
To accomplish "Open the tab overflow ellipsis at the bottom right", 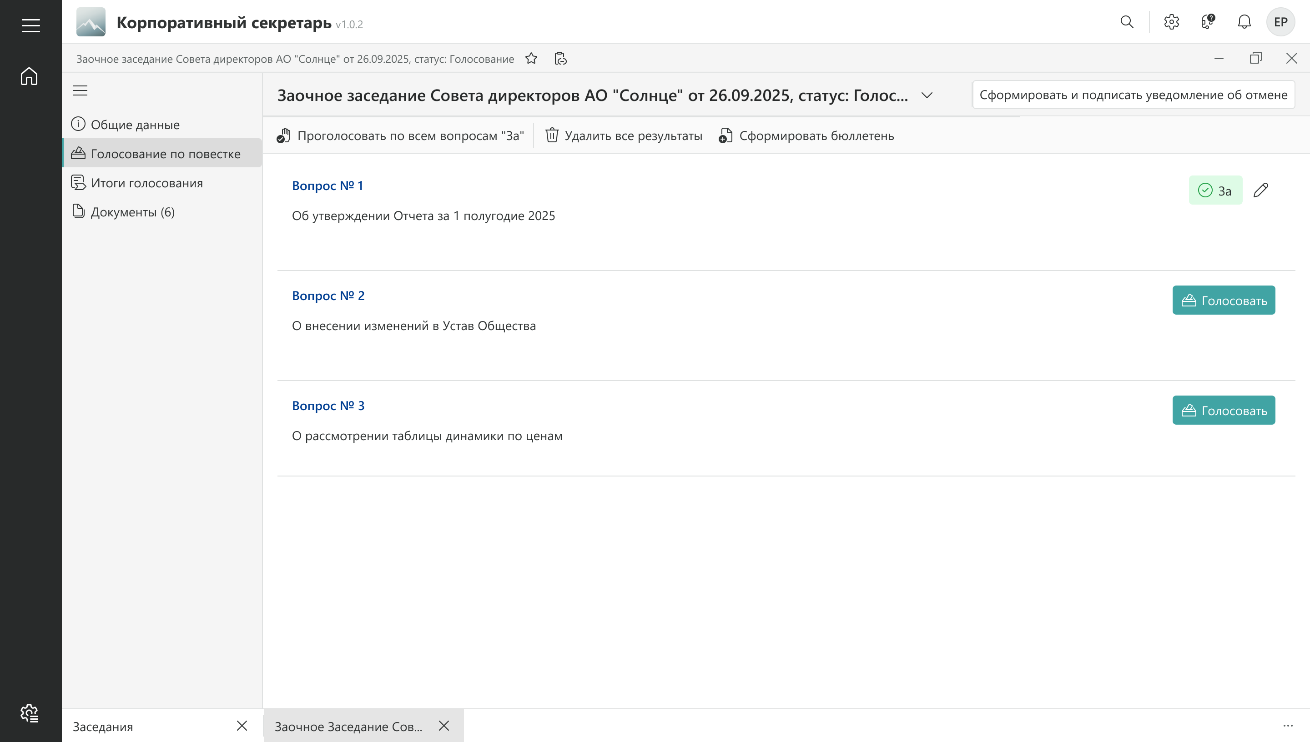I will (1288, 726).
